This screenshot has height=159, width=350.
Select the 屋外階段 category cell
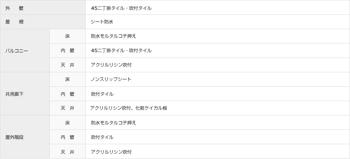click(25, 137)
